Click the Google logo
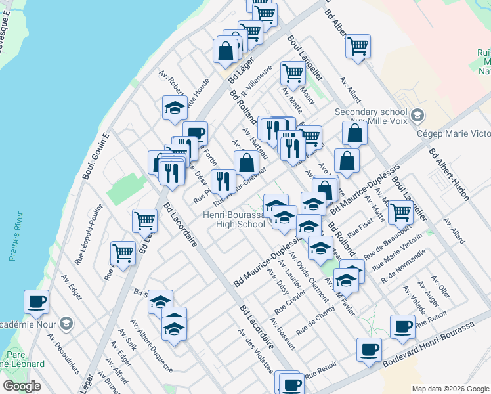The image size is (491, 394). tap(22, 386)
